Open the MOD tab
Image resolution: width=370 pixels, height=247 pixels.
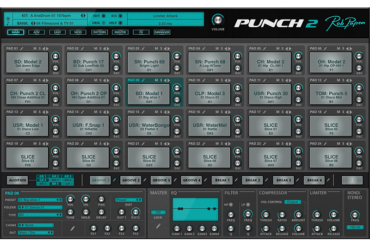point(78,32)
